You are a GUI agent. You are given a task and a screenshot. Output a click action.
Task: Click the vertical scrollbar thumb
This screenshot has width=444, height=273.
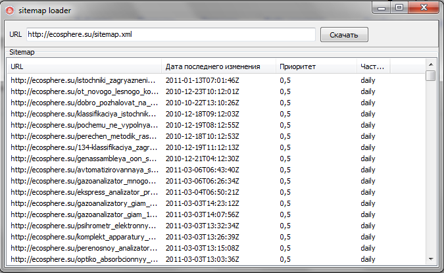431,76
